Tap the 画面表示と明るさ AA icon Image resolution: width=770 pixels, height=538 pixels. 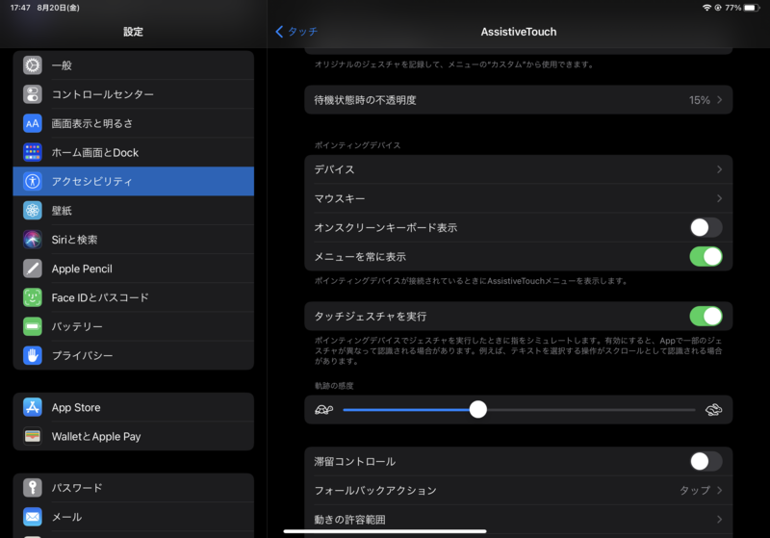(x=33, y=123)
